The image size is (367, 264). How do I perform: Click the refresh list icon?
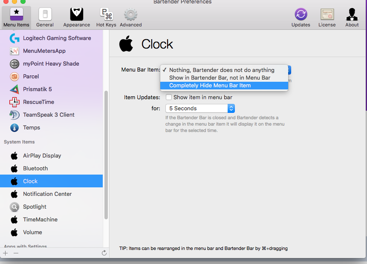104,253
